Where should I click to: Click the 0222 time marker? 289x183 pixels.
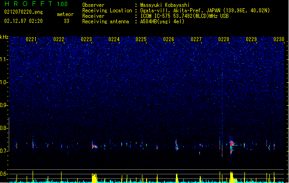[59, 39]
